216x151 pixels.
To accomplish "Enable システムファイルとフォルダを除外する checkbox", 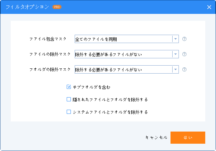I will click(x=69, y=112).
